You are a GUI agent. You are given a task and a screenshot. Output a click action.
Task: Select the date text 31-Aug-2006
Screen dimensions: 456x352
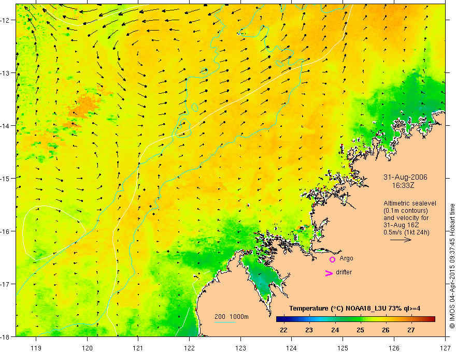click(x=405, y=177)
